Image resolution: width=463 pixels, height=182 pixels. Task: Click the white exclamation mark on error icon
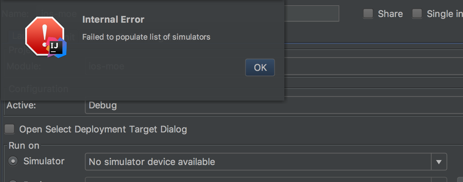point(44,34)
